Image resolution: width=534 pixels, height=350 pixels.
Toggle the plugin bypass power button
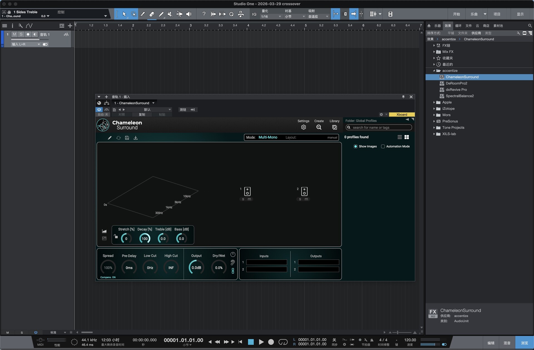[x=99, y=109]
